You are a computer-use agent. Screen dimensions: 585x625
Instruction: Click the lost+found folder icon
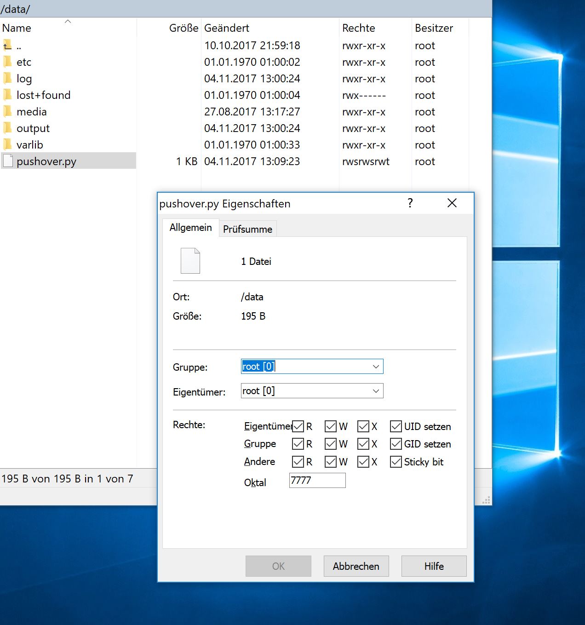click(x=7, y=95)
